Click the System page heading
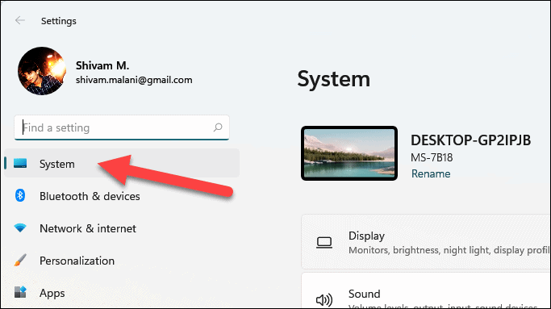 tap(333, 79)
